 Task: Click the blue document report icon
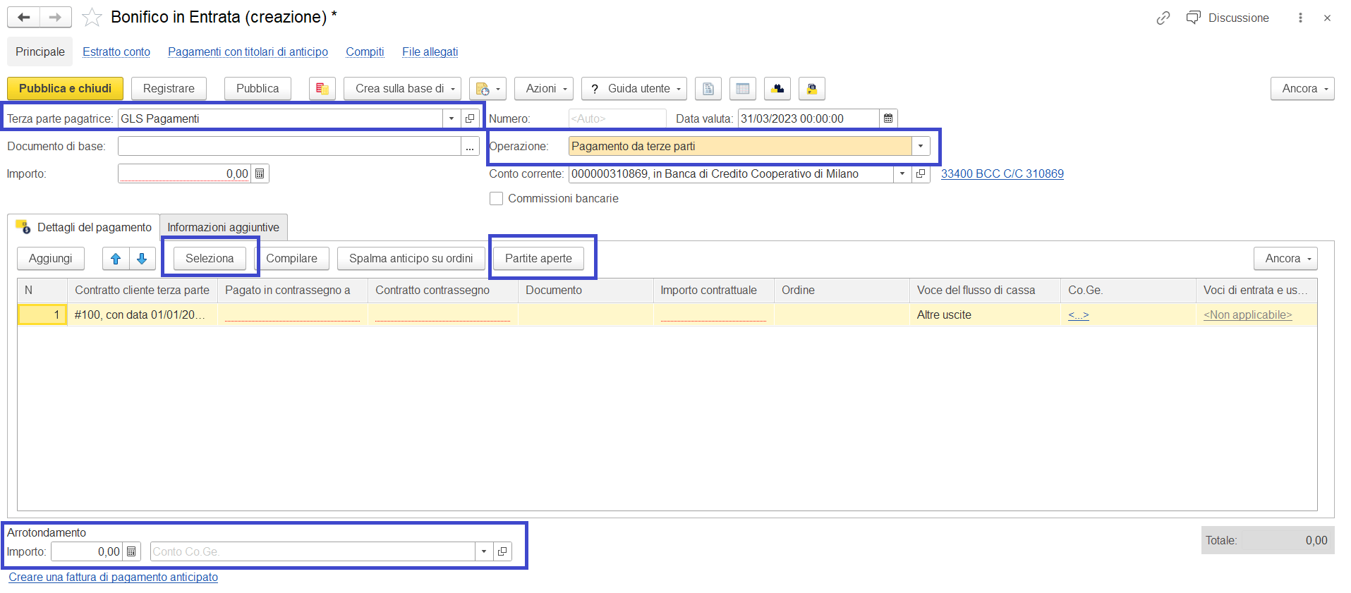point(708,89)
